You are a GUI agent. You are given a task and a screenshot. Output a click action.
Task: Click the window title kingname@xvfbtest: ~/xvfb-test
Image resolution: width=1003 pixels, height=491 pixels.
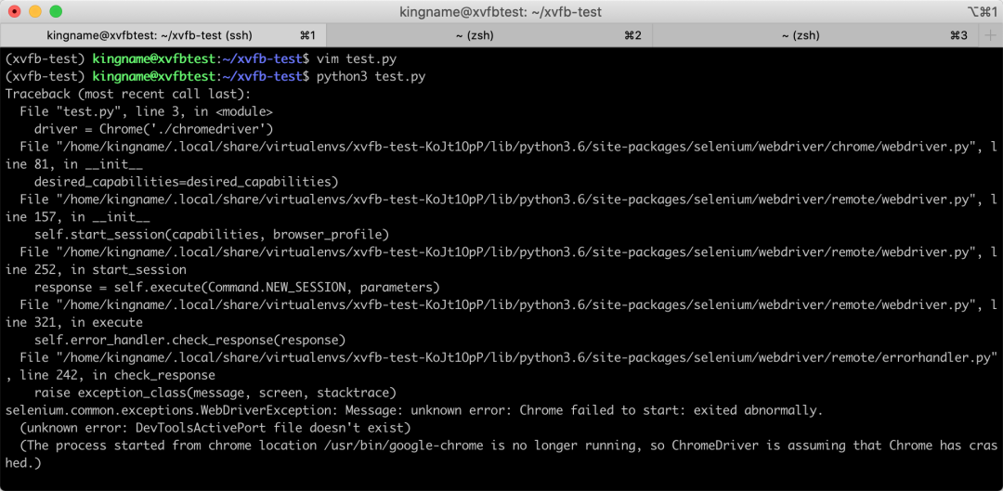501,12
